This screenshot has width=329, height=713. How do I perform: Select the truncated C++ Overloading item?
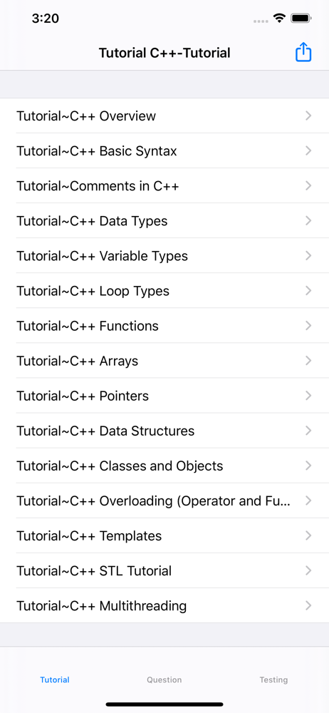164,501
